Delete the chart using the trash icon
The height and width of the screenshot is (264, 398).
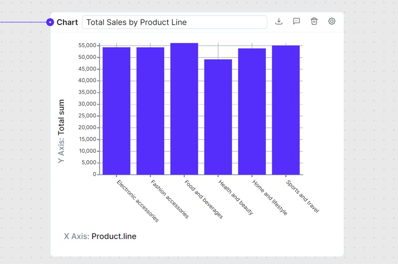tap(314, 21)
